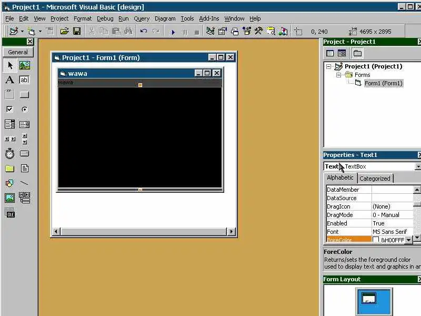Select the Pointer tool in toolbox
This screenshot has height=316, width=421.
(x=10, y=65)
